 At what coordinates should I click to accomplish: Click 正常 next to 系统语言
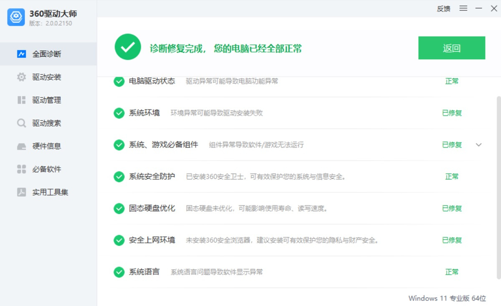coord(452,272)
